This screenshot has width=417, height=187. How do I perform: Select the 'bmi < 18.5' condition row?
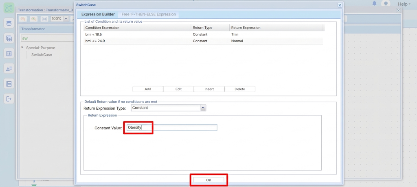pos(203,35)
